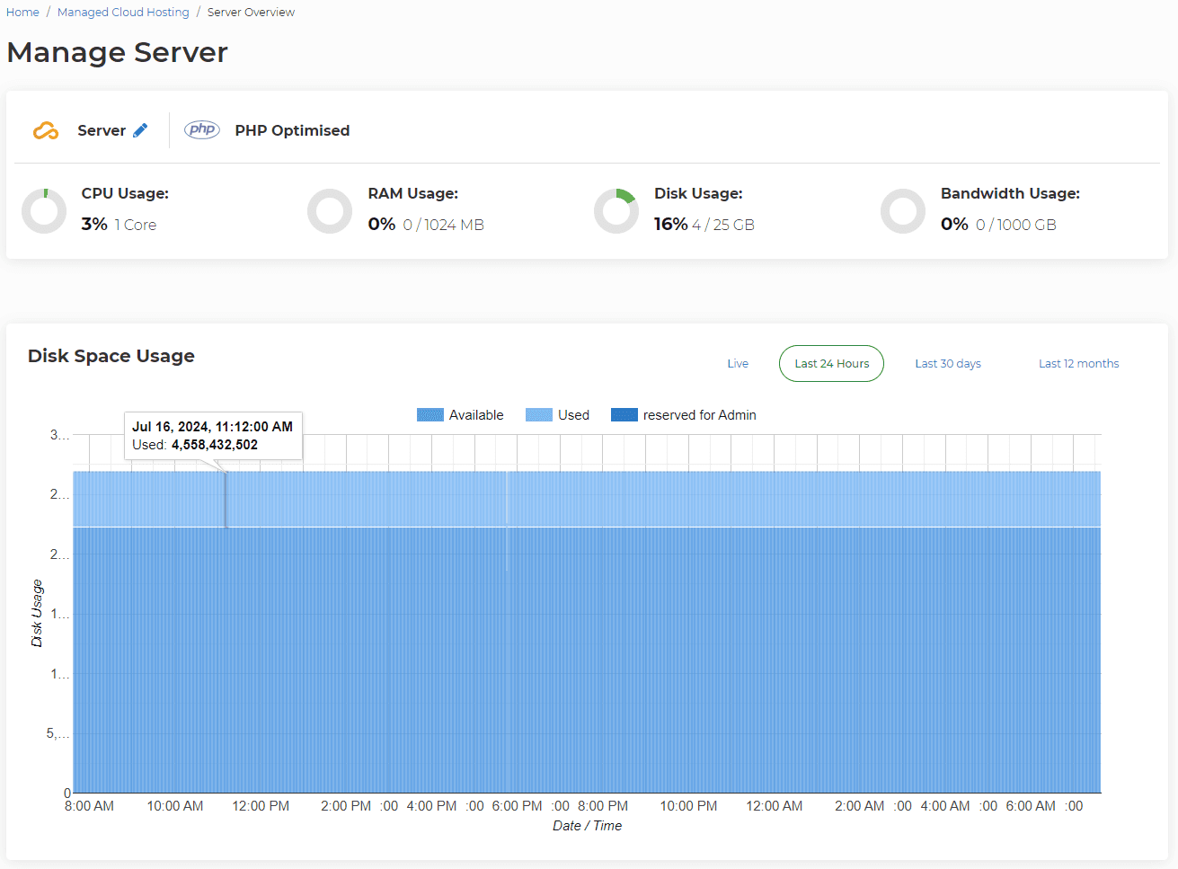Image resolution: width=1178 pixels, height=869 pixels.
Task: Toggle the Available legend swatch
Action: click(430, 415)
